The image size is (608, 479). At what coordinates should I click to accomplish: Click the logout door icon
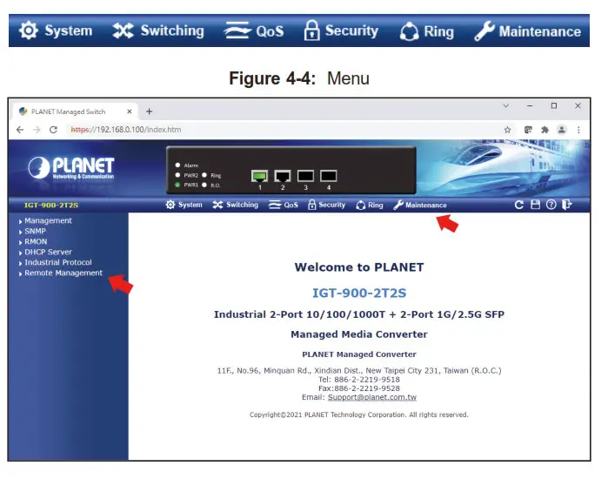(x=566, y=204)
